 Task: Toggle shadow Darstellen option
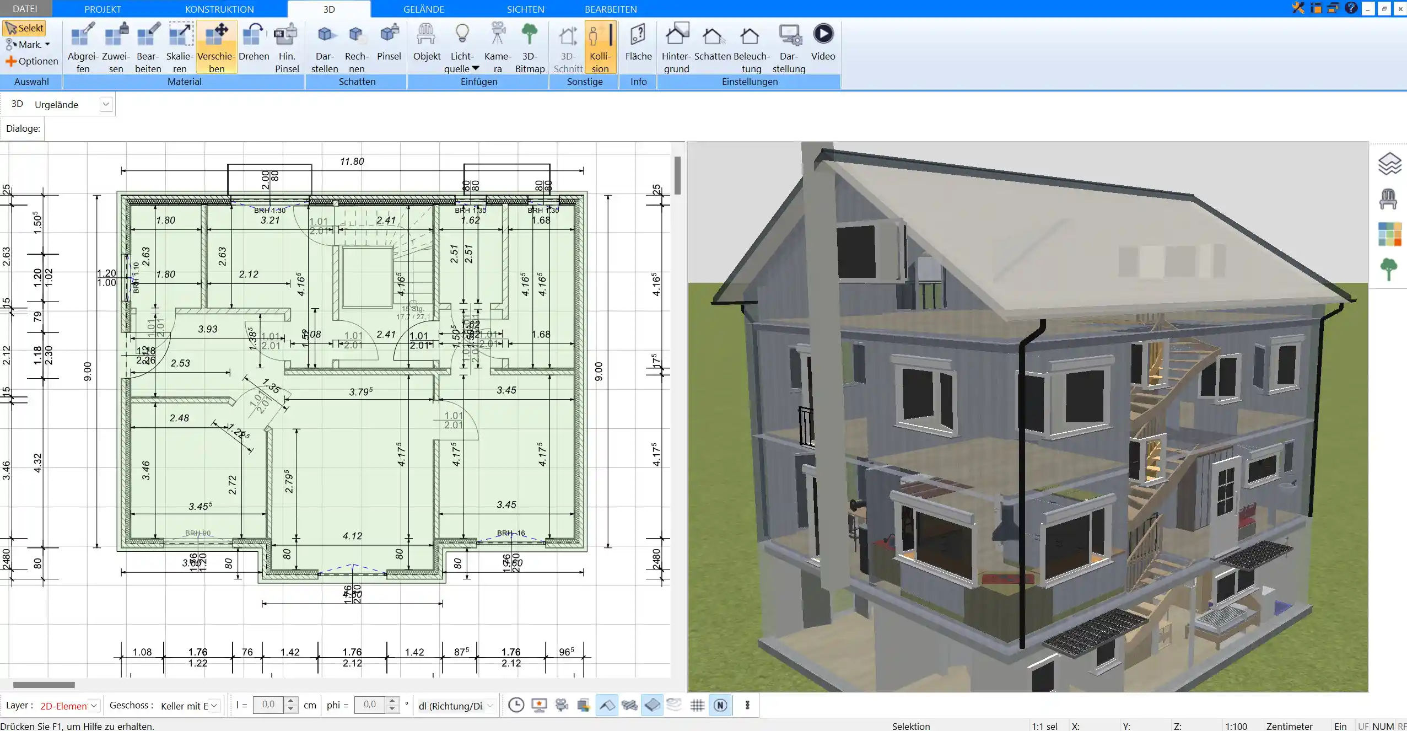pos(325,47)
